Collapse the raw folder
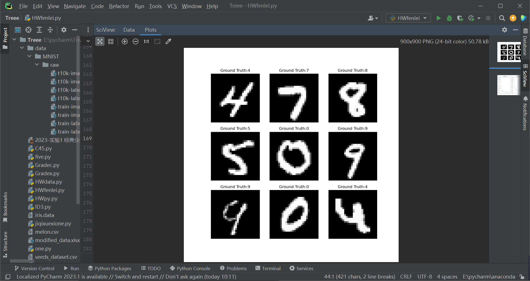The height and width of the screenshot is (281, 530). [x=37, y=65]
